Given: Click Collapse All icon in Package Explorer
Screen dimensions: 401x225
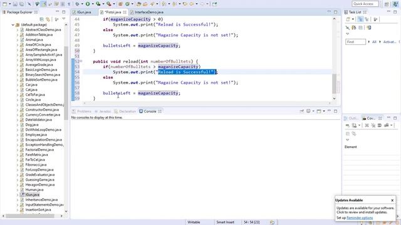Looking at the screenshot, I should (42, 19).
